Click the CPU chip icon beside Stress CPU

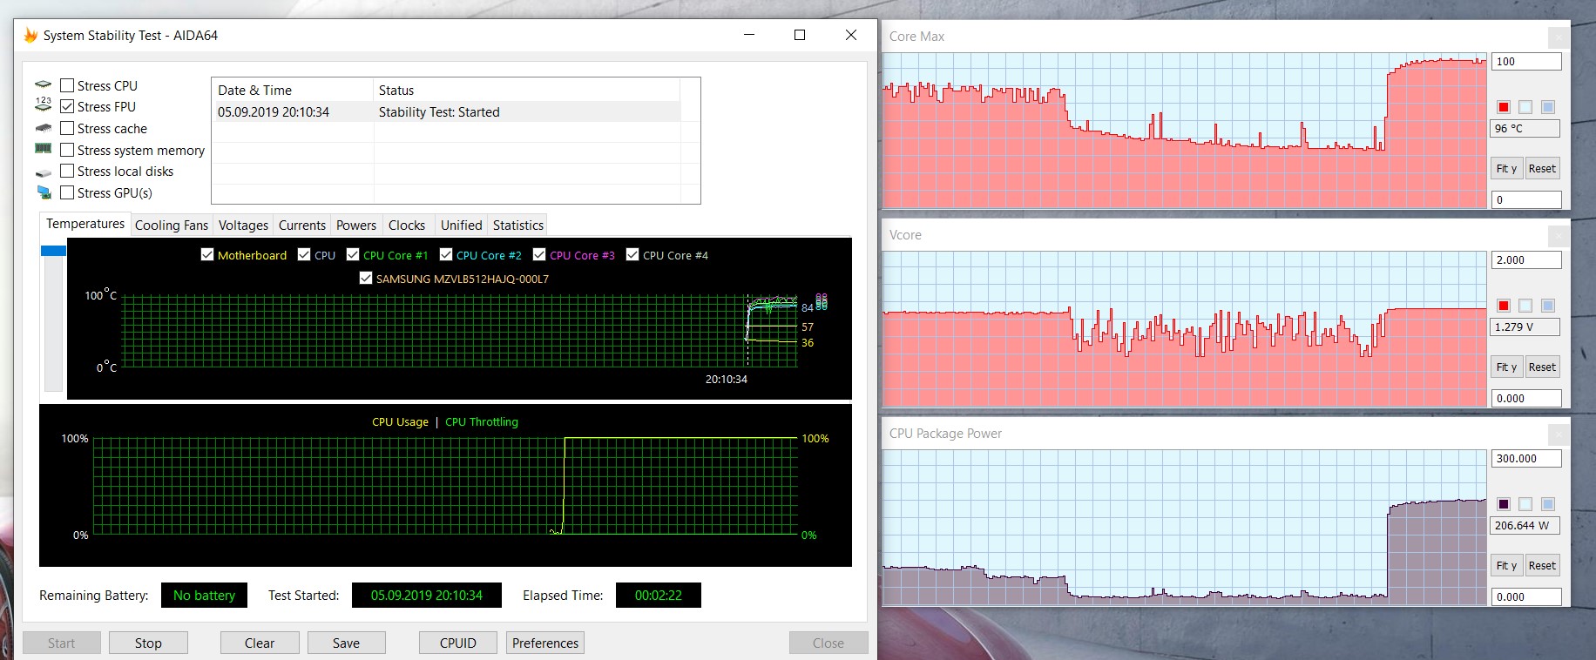point(44,84)
